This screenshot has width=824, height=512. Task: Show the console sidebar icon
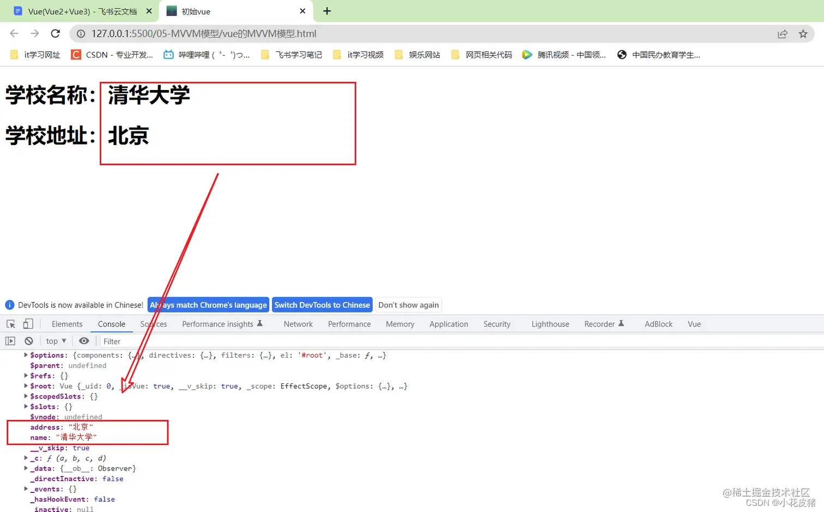[x=10, y=341]
